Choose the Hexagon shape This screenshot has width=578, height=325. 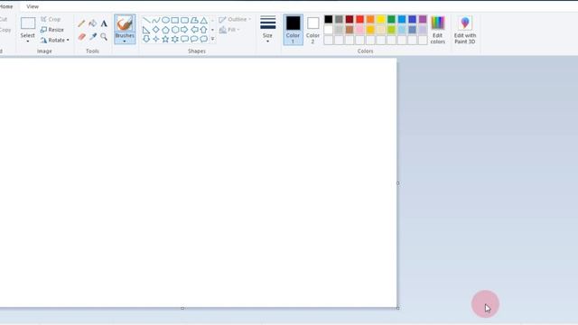tap(175, 30)
